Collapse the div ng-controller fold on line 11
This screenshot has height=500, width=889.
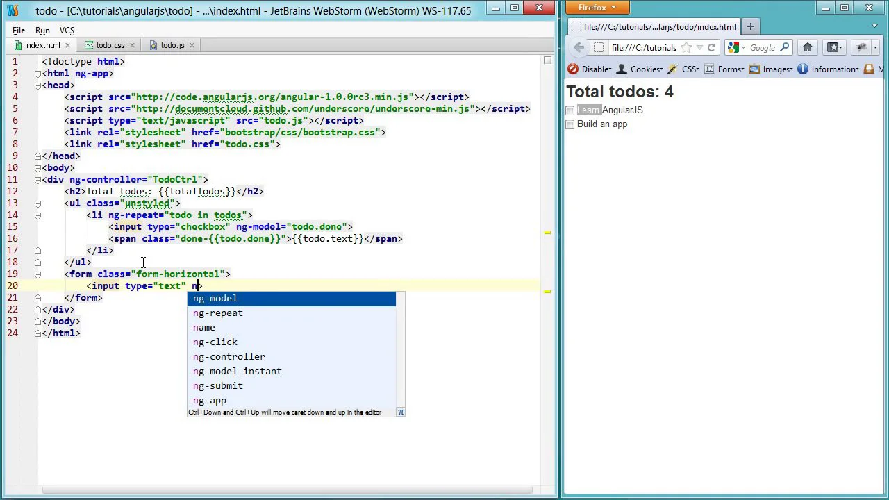pyautogui.click(x=38, y=179)
